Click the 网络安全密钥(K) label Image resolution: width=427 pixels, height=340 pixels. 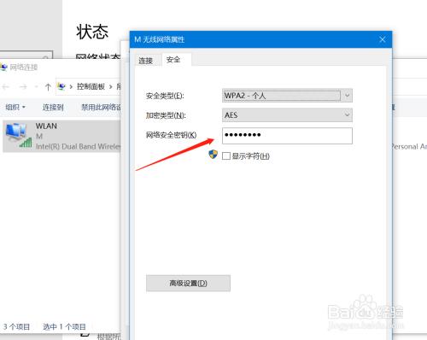(172, 135)
